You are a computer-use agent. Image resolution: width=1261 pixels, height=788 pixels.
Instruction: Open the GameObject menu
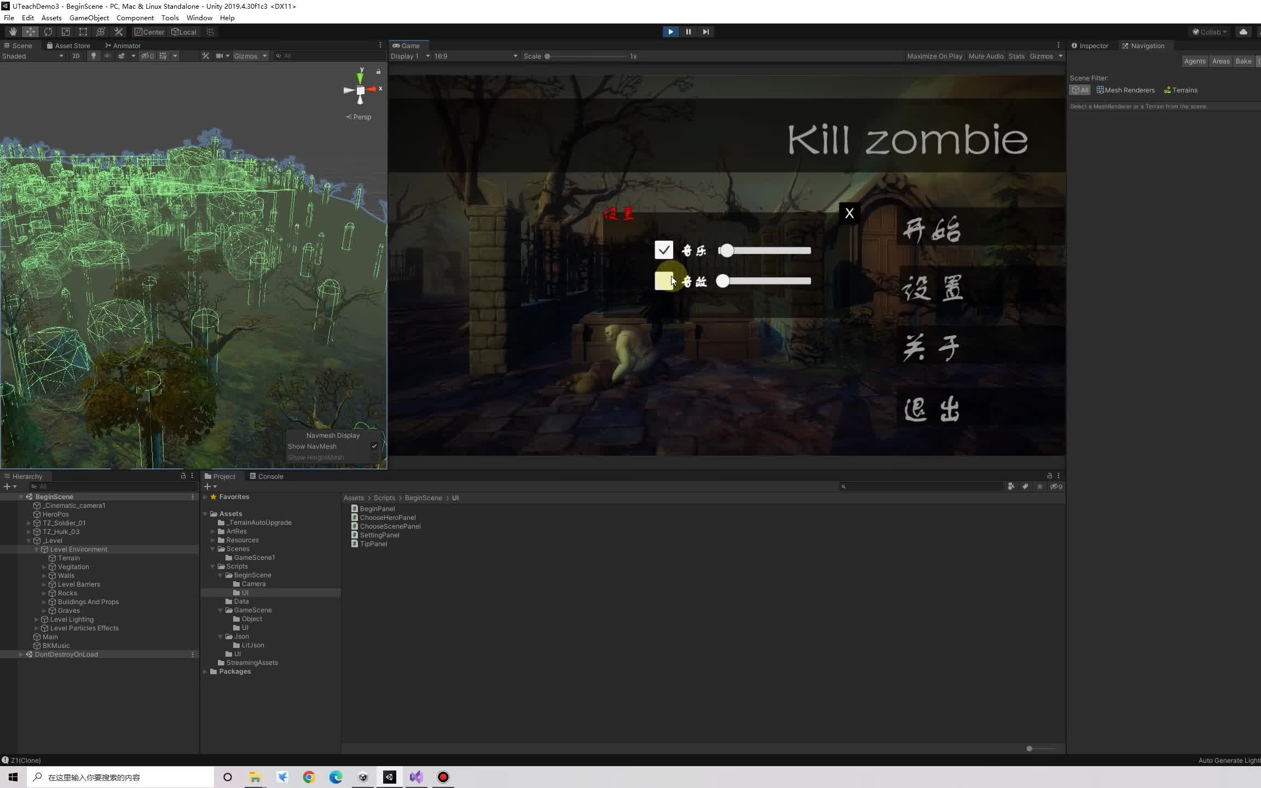(x=89, y=18)
